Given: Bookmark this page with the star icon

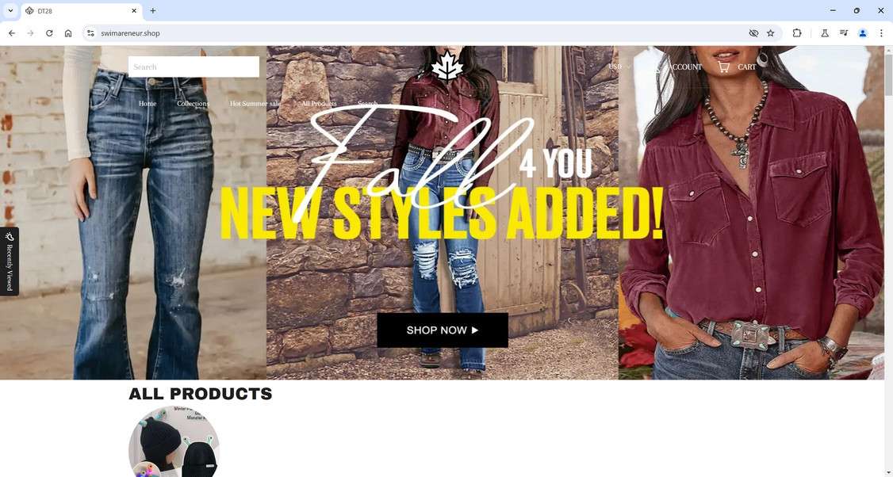Looking at the screenshot, I should tap(771, 33).
